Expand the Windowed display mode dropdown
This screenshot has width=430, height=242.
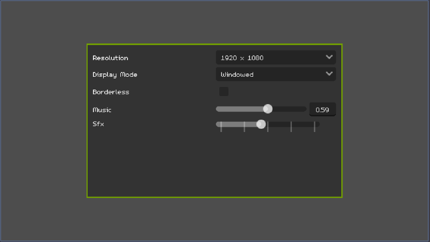pyautogui.click(x=269, y=74)
